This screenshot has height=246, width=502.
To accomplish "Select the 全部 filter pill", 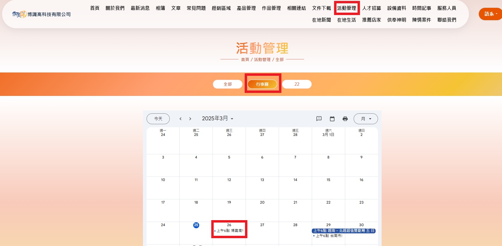I will pyautogui.click(x=228, y=84).
